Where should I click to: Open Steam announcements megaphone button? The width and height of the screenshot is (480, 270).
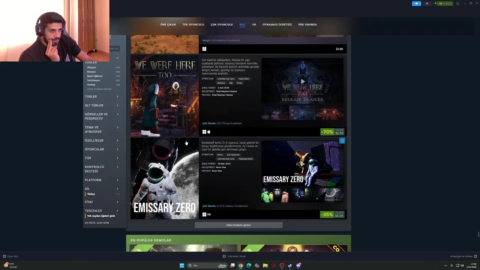click(417, 3)
